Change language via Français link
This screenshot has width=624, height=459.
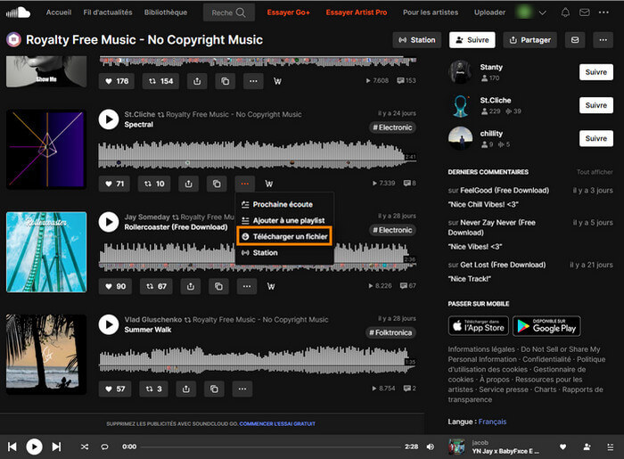[492, 421]
